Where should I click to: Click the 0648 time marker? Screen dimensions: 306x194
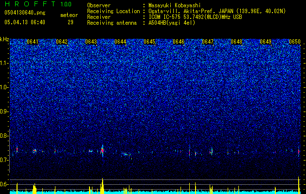pos(236,42)
